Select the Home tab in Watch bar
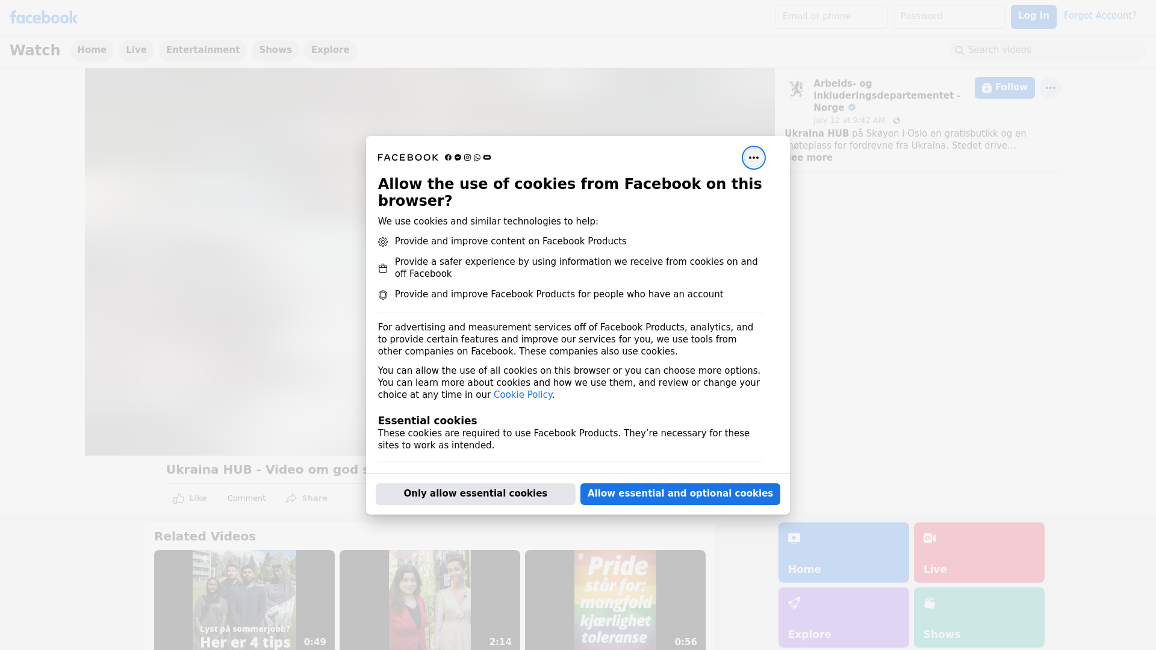This screenshot has height=650, width=1156. click(x=92, y=50)
